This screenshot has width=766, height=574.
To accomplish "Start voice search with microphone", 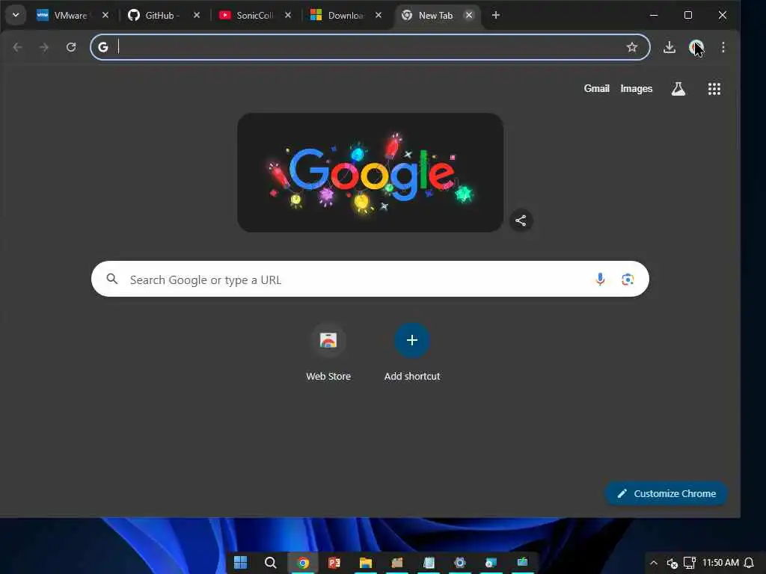I will [x=600, y=279].
